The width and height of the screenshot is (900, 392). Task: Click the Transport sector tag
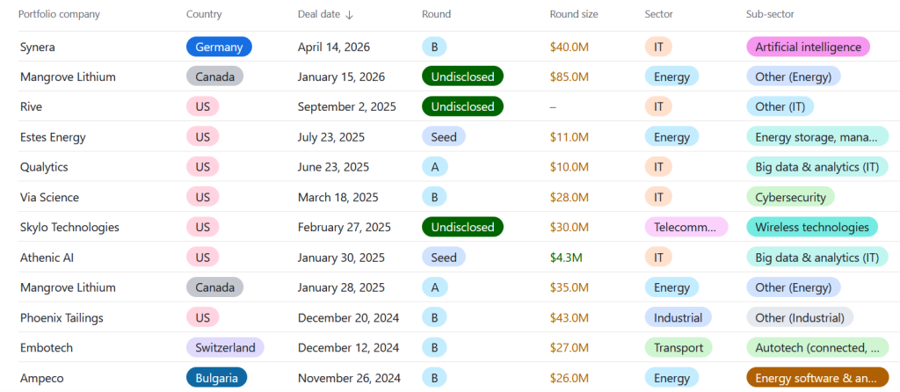[x=678, y=347]
